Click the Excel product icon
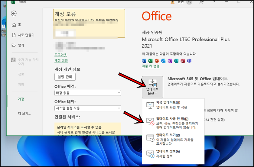 point(150,61)
